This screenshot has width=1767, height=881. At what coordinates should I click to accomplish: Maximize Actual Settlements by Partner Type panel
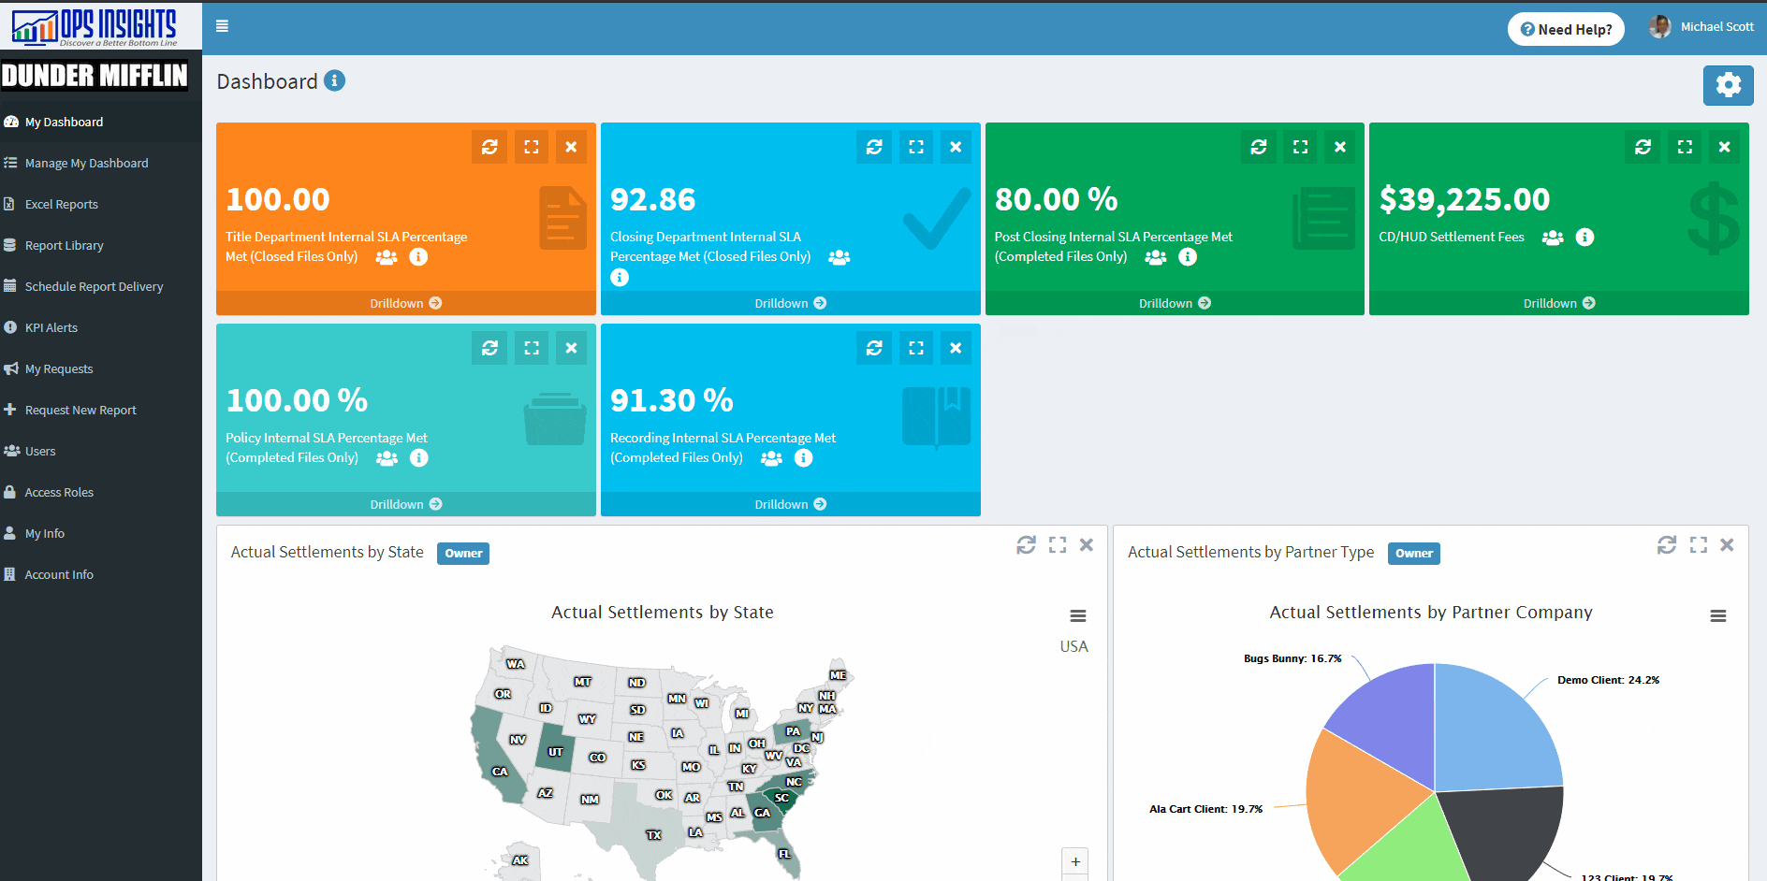(x=1698, y=545)
